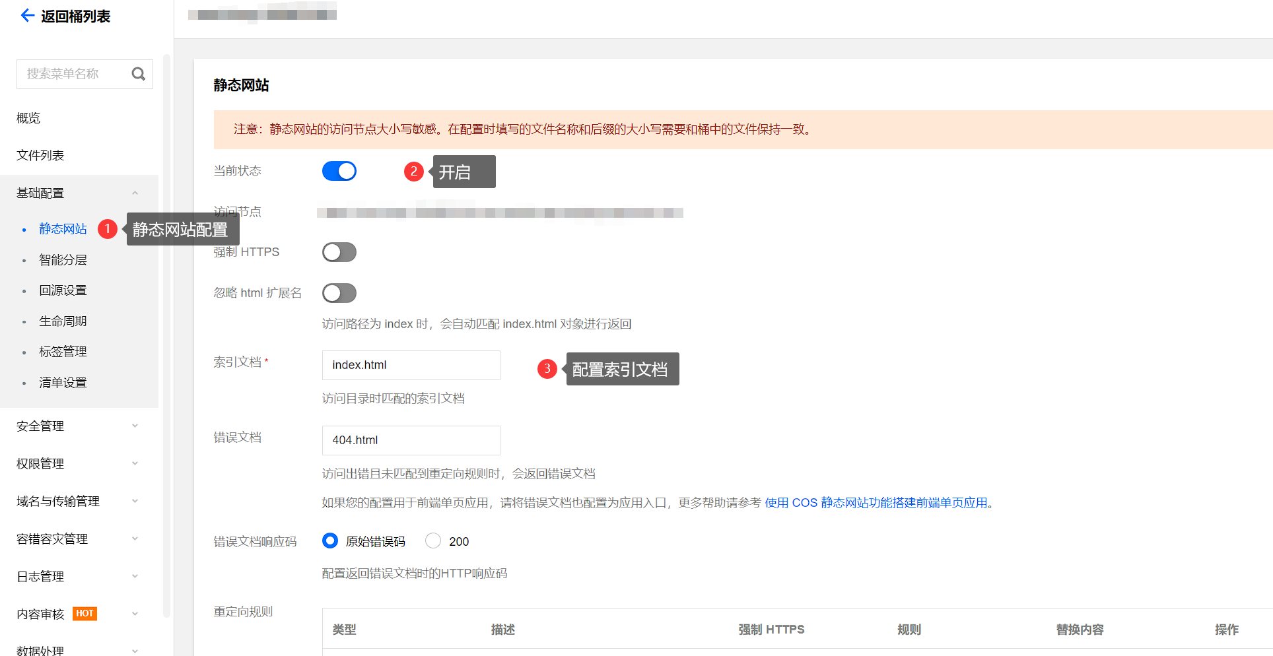The image size is (1273, 656).
Task: Enable the 强制 HTTPS switch
Action: click(x=339, y=252)
